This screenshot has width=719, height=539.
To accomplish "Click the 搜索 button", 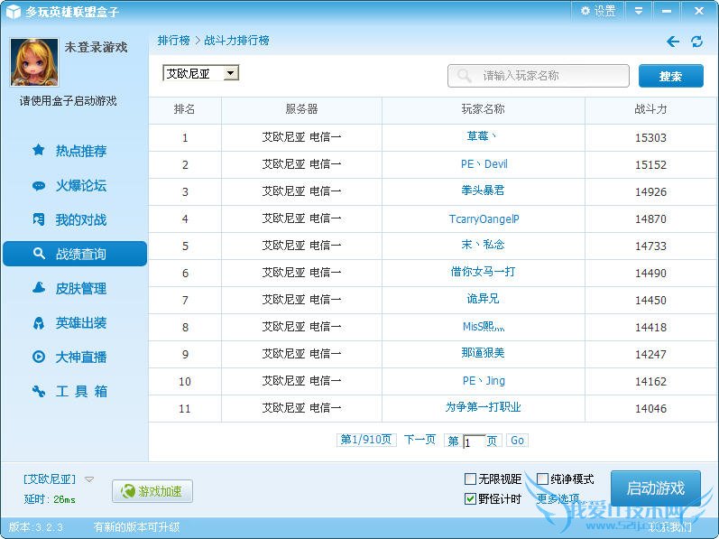I will coord(670,76).
